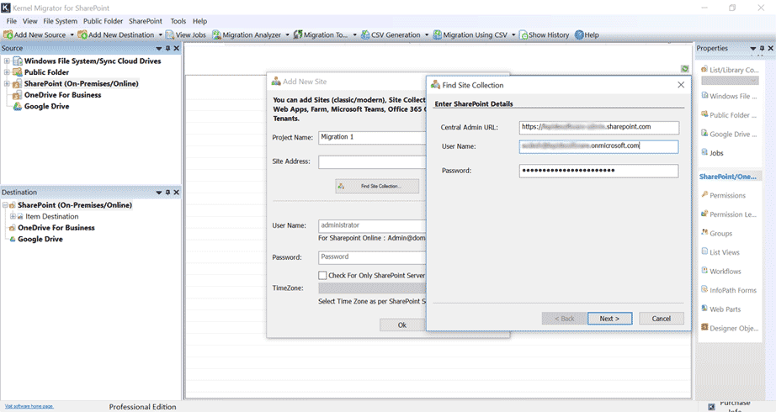The width and height of the screenshot is (776, 412).
Task: Expand the Item Destination node
Action: pos(13,216)
